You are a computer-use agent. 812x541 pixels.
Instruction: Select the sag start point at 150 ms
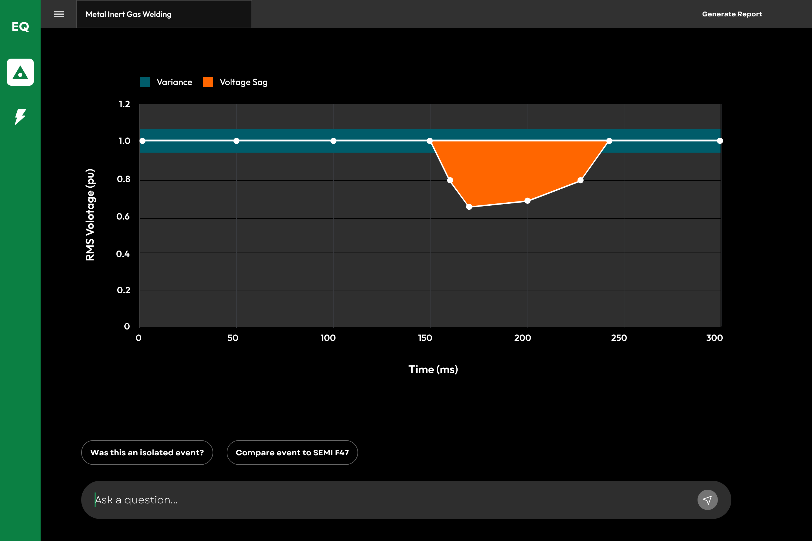pyautogui.click(x=430, y=141)
